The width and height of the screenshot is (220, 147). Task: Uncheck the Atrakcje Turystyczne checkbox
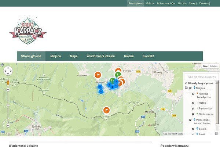coord(193,94)
